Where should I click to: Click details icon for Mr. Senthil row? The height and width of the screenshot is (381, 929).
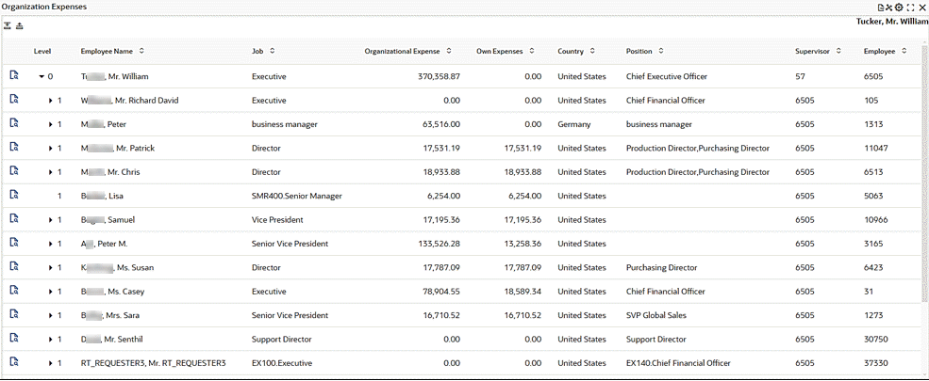(14, 339)
